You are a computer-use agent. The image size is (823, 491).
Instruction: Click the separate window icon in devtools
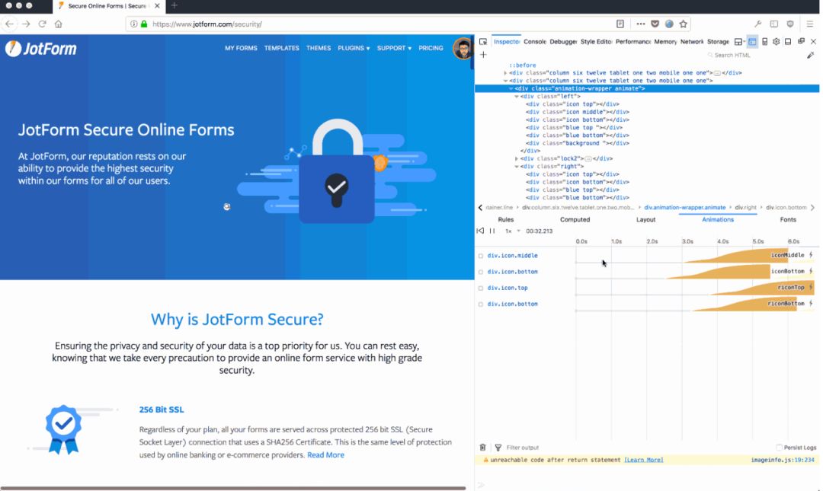coord(801,41)
